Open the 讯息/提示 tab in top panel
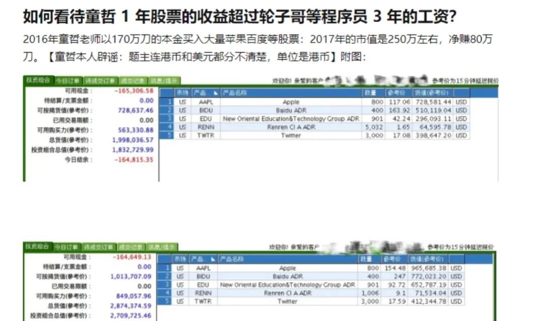Viewport: 541px width, 321px height. point(164,79)
